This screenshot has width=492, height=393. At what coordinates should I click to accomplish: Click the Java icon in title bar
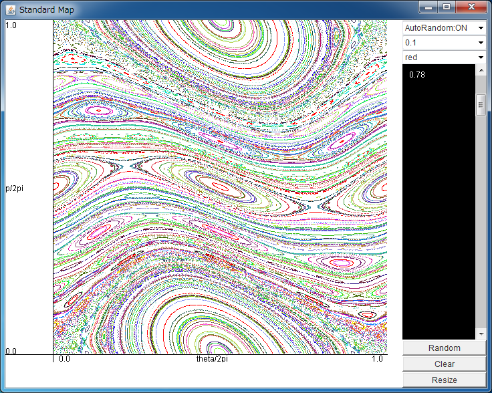pos(11,10)
